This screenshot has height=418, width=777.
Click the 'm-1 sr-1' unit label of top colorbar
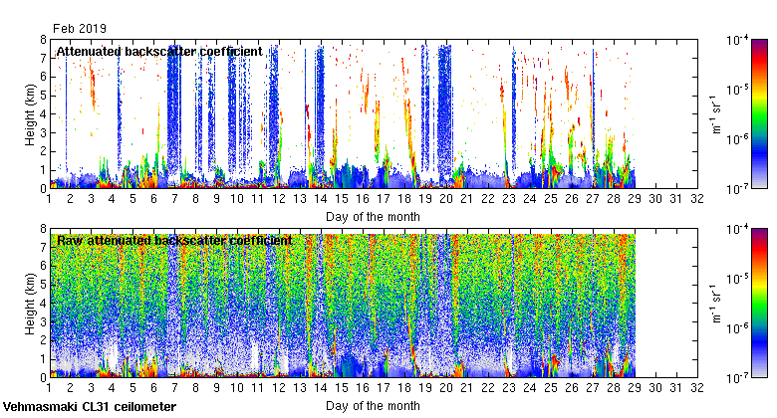[x=716, y=114]
